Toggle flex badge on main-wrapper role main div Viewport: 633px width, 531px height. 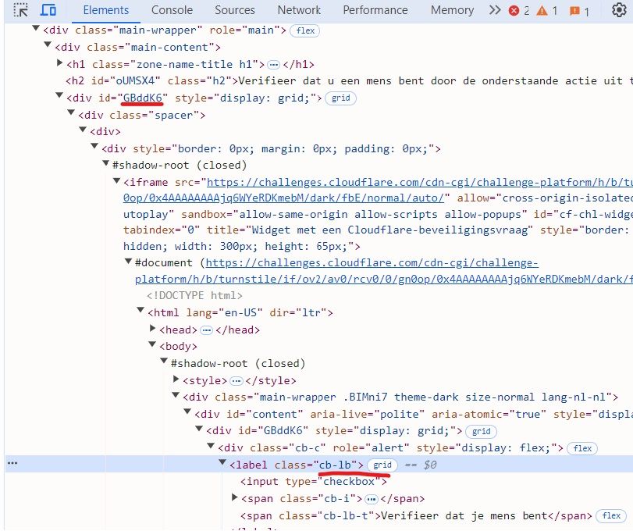tap(304, 30)
